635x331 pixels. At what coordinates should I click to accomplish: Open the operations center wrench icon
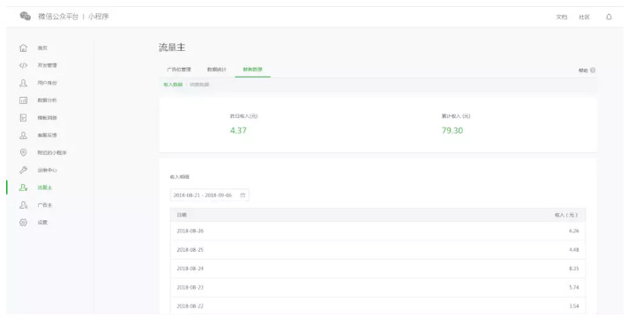[24, 170]
